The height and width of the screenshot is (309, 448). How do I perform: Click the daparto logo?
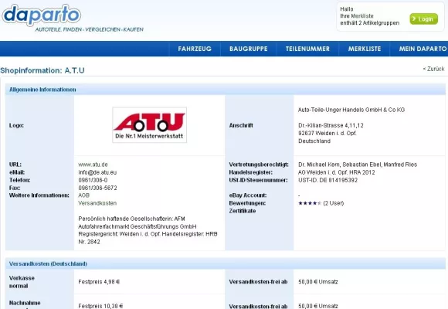click(42, 15)
